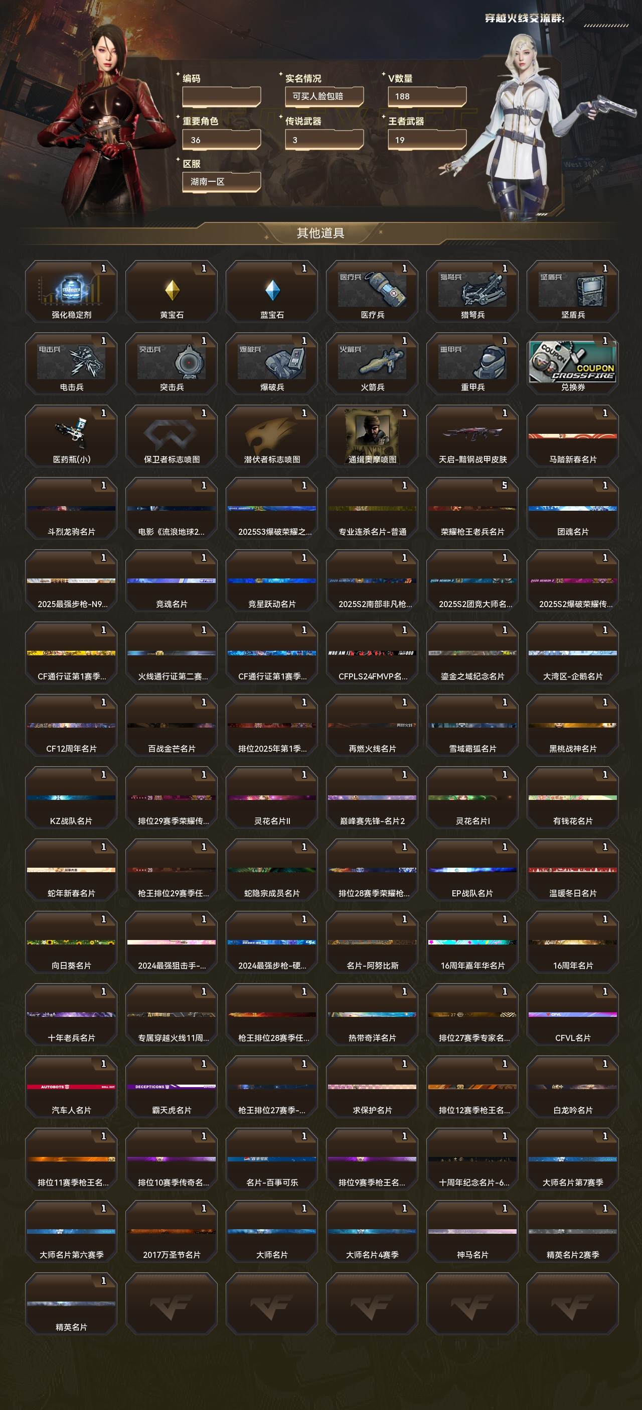Choose the CFVL名片 name card

coord(573,1014)
